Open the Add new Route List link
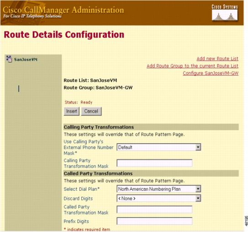The width and height of the screenshot is (248, 232). point(217,59)
